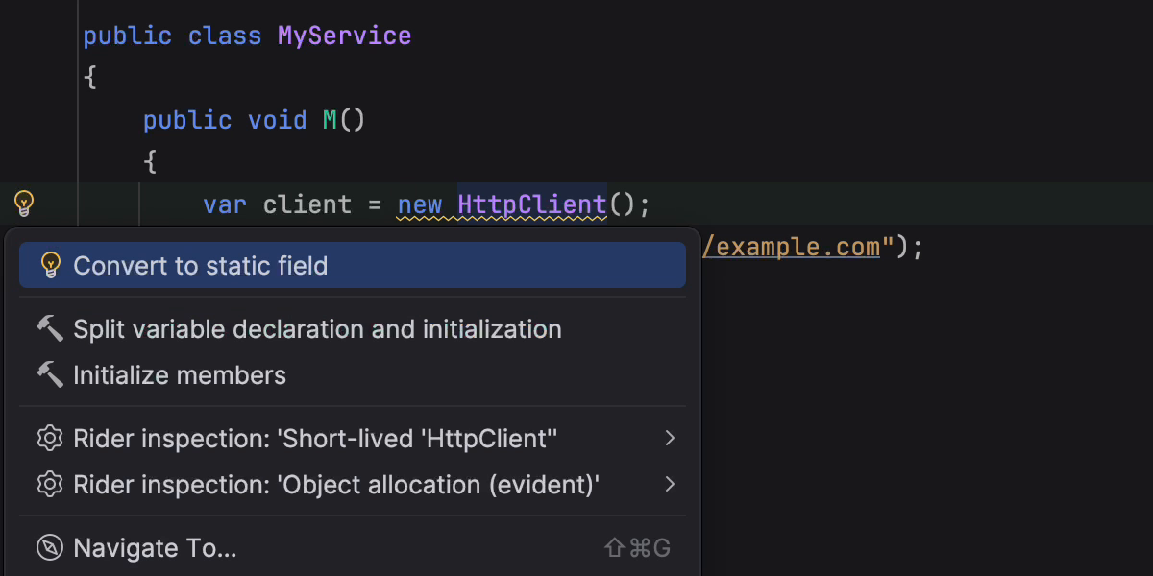
Task: Select Split variable declaration and initialization
Action: (317, 329)
